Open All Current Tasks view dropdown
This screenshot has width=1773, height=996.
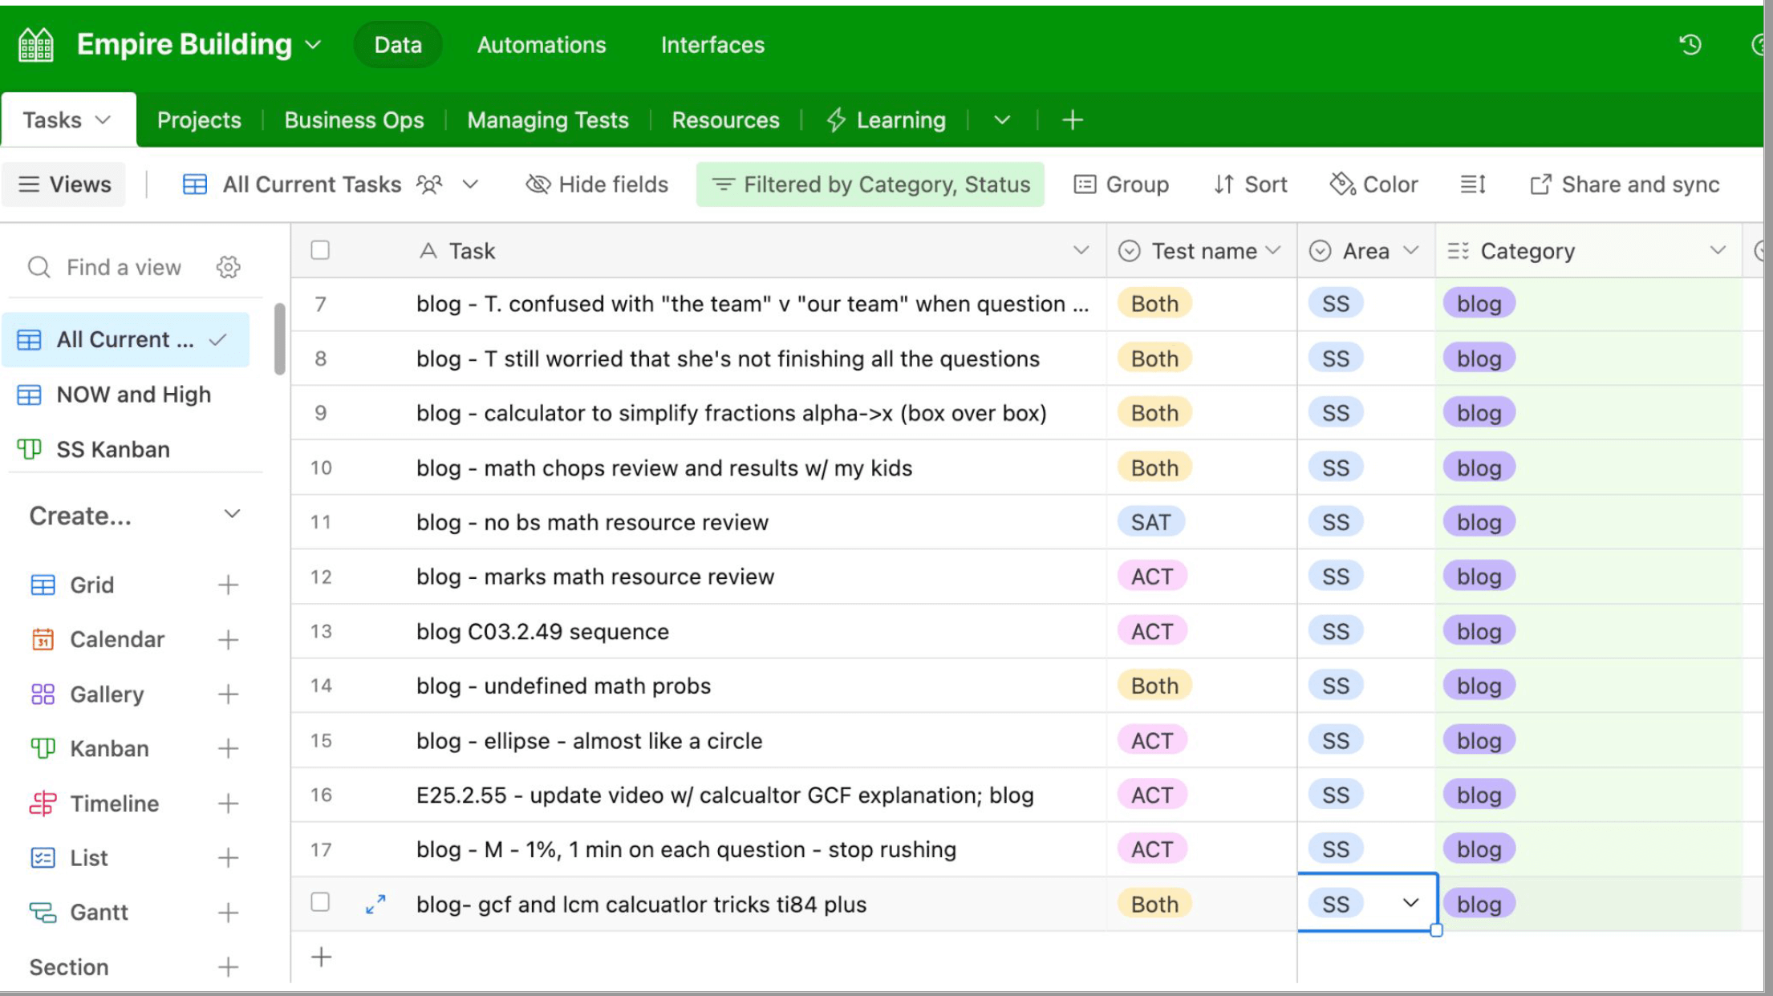[471, 184]
